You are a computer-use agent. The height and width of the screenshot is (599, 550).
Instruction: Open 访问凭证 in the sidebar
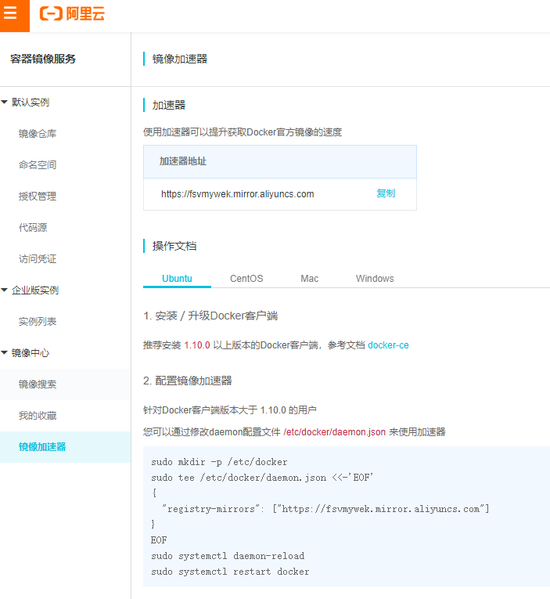pos(38,259)
